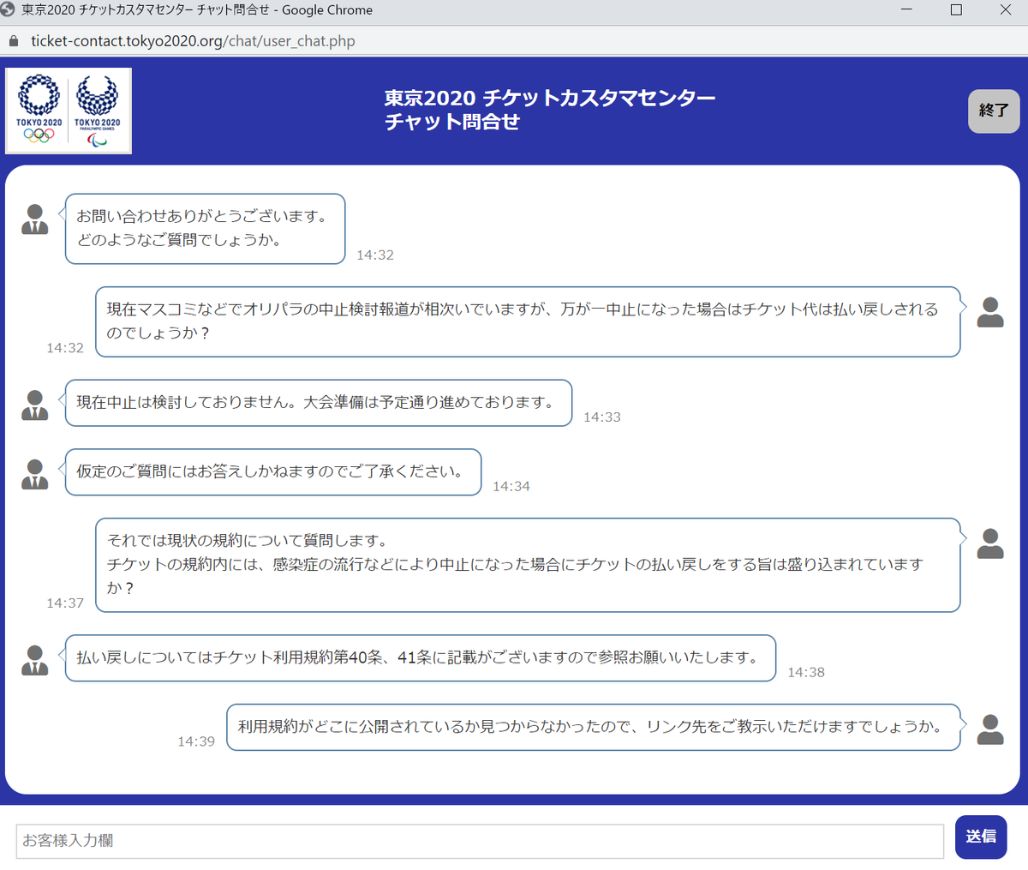Click the lock icon in the address bar

(x=13, y=41)
